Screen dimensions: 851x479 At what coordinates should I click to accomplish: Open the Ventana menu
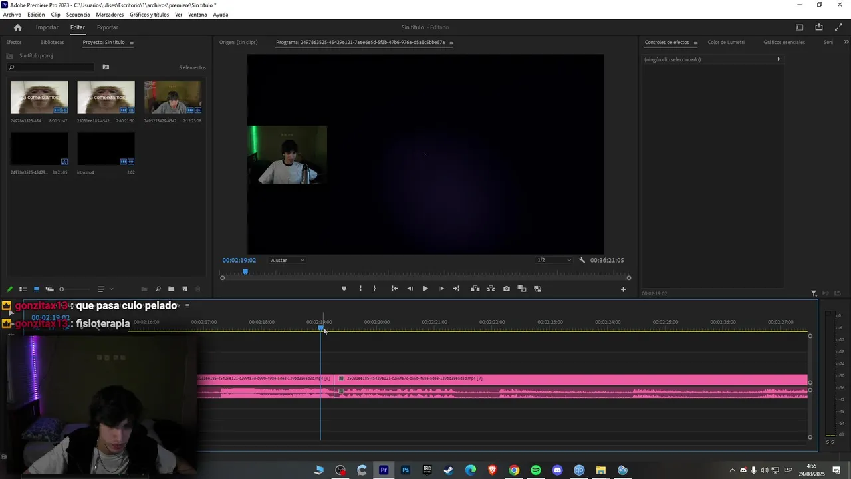(197, 15)
